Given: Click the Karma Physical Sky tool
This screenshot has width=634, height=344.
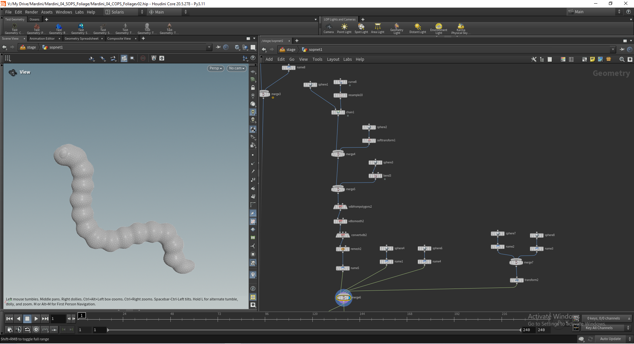Looking at the screenshot, I should (461, 29).
